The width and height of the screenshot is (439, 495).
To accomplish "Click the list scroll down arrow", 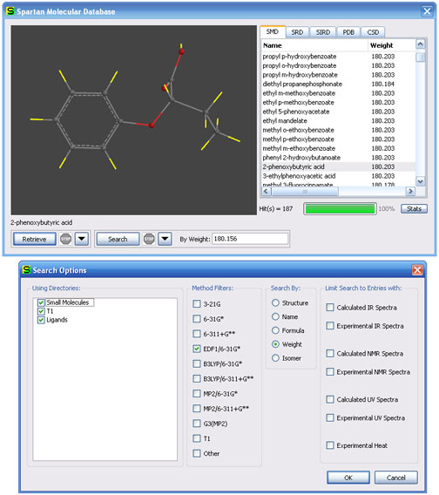I will pos(420,181).
